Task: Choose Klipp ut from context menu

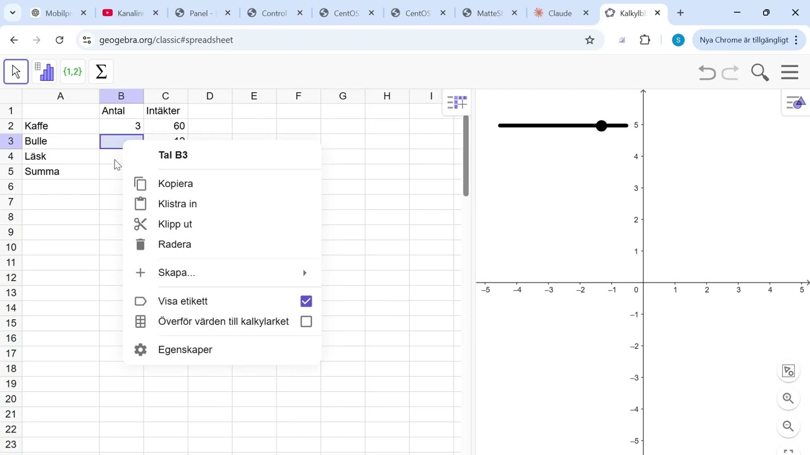Action: 221,224
